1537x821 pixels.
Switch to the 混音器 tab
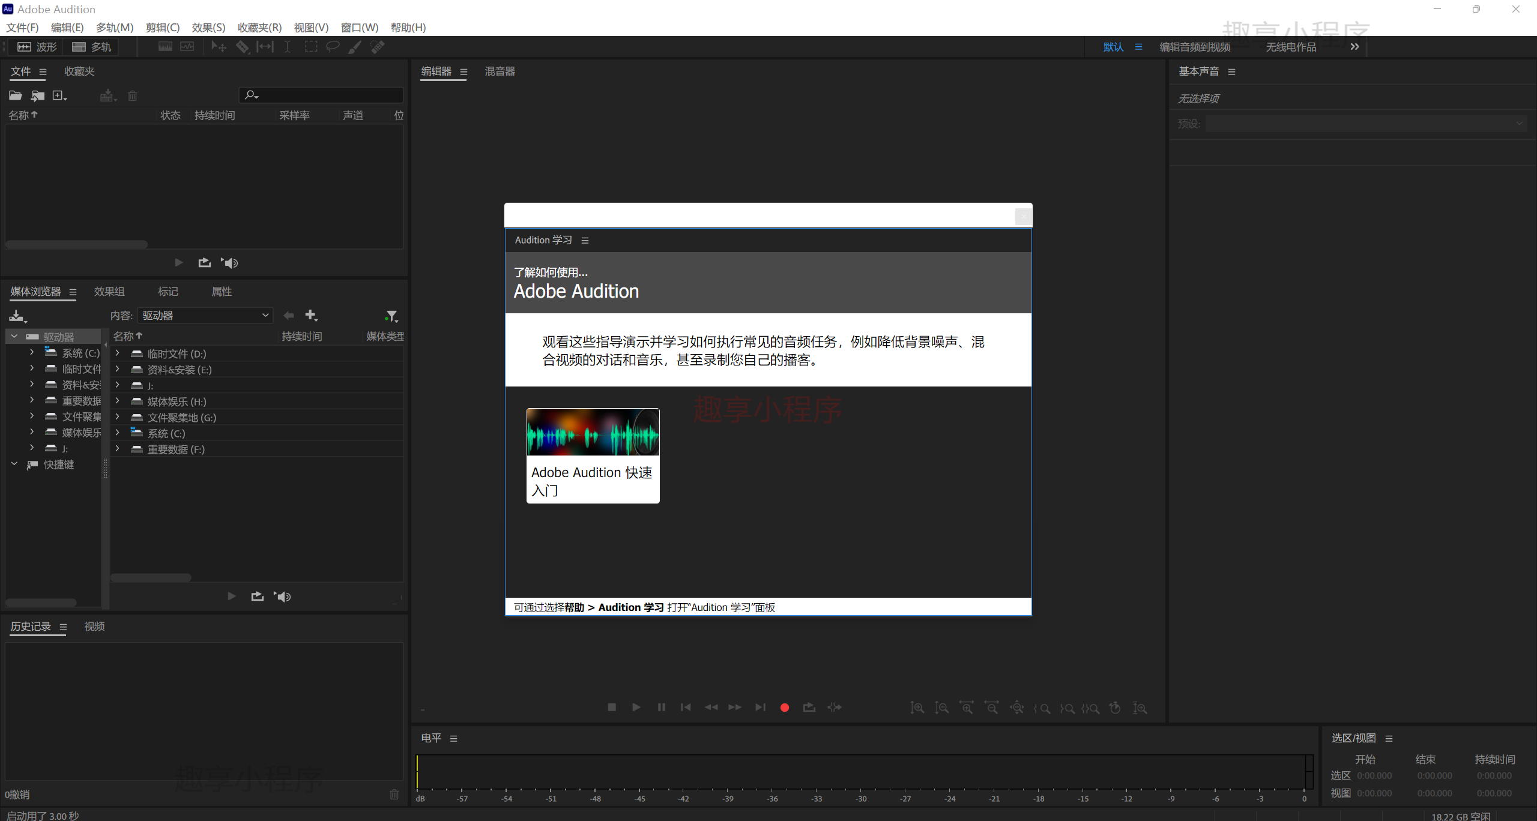[500, 71]
